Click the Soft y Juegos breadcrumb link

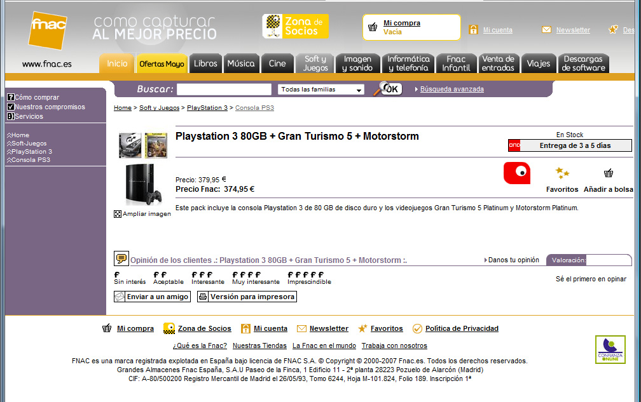tap(160, 108)
